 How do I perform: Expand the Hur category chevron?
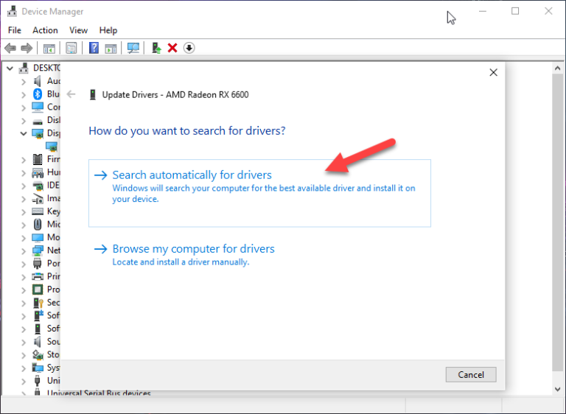click(x=24, y=173)
